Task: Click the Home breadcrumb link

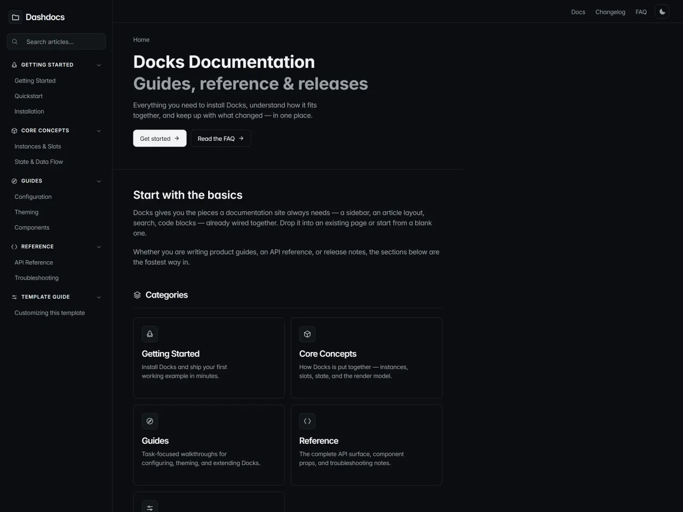Action: coord(141,40)
